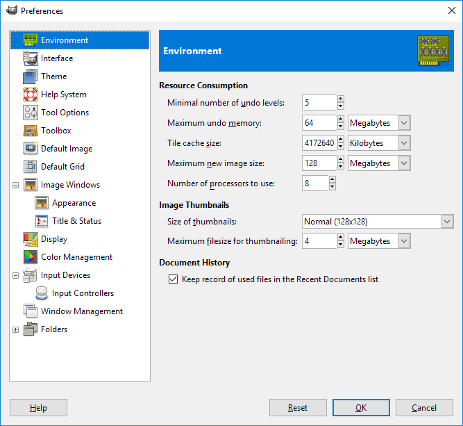Uncheck Keep record of used files
The width and height of the screenshot is (463, 426).
(x=173, y=279)
